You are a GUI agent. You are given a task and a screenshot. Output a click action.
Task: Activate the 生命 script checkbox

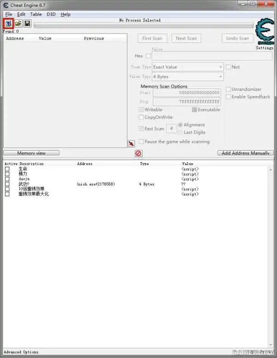[7, 169]
